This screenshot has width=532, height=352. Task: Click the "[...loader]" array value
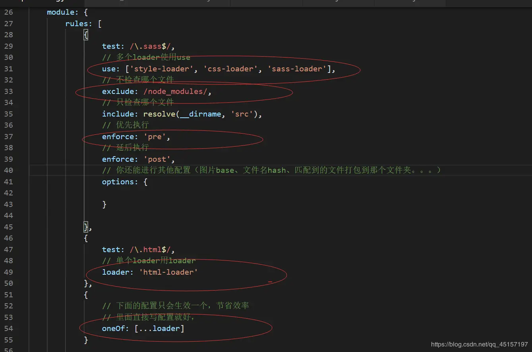point(159,329)
